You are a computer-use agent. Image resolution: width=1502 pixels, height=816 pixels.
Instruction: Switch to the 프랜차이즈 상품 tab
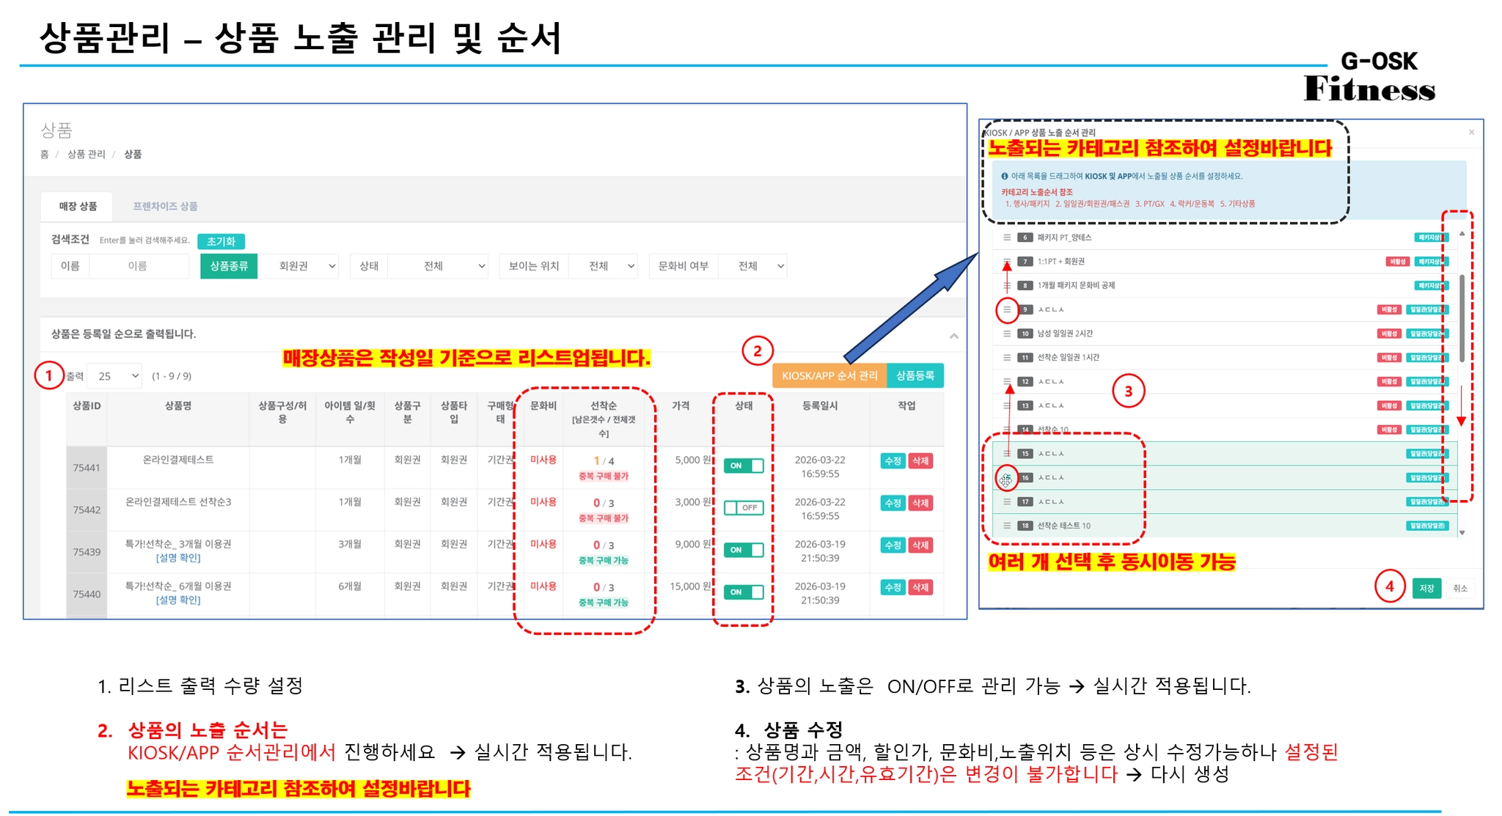point(165,207)
